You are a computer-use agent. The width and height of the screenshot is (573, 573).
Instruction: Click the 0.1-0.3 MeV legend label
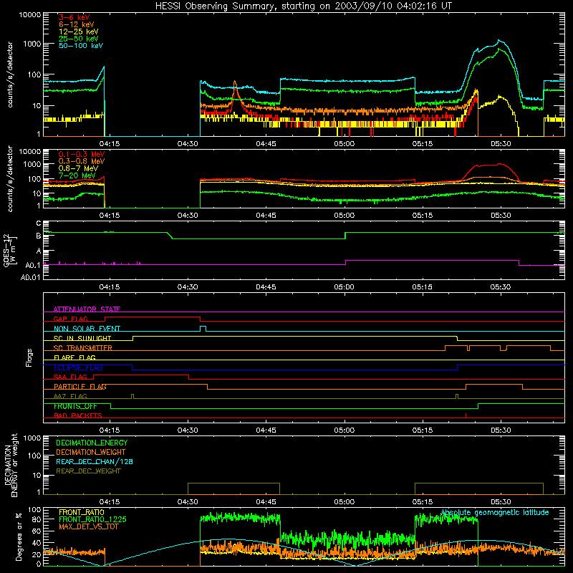82,154
